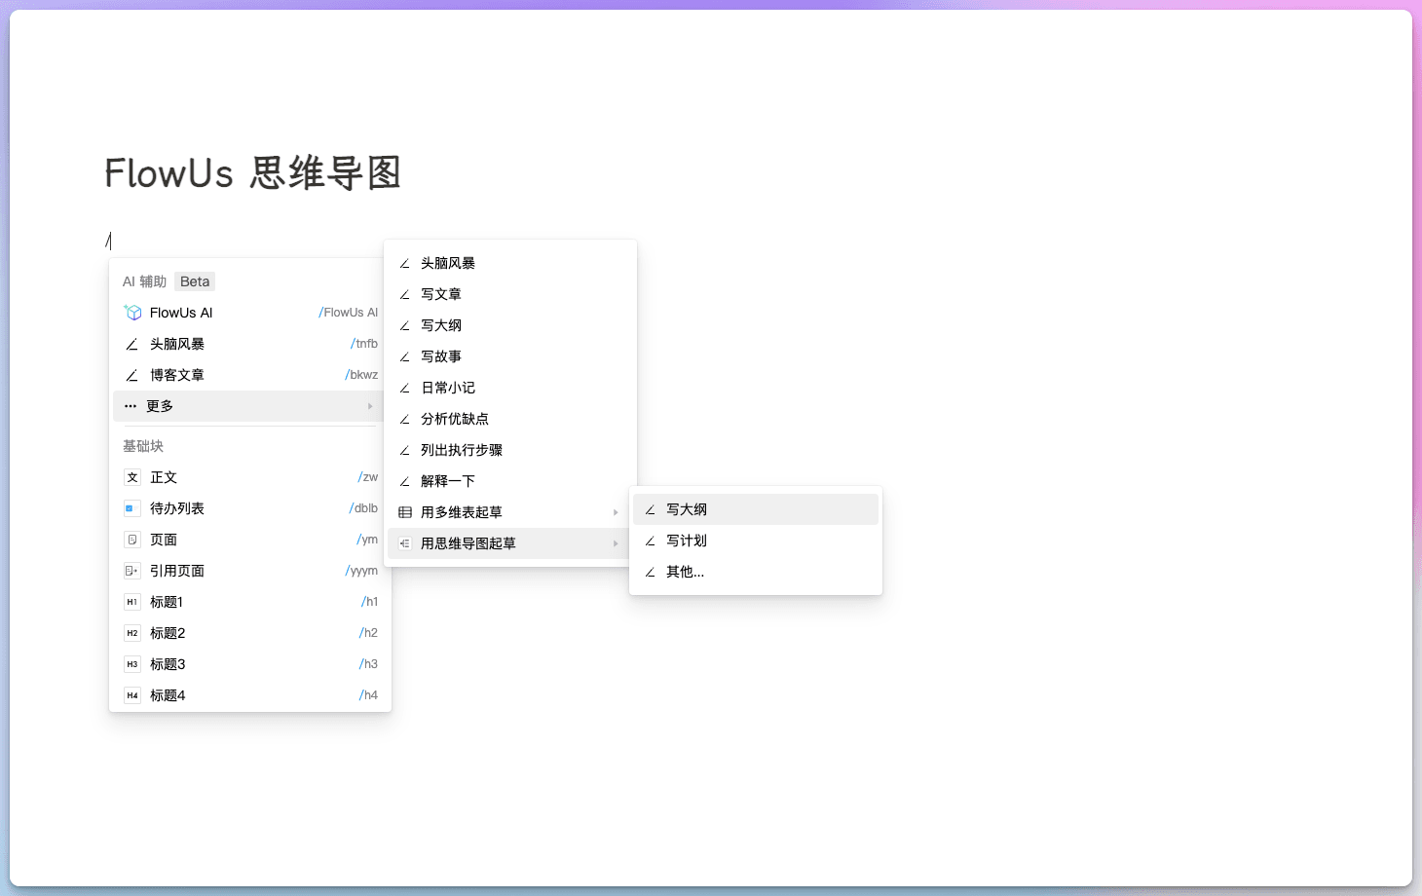
Task: Click pen icon beside 解释一下
Action: click(405, 481)
